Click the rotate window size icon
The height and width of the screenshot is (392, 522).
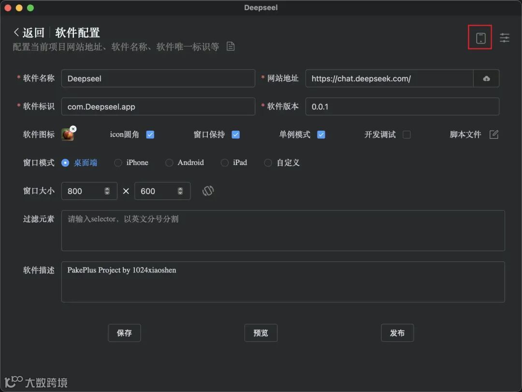(x=208, y=191)
